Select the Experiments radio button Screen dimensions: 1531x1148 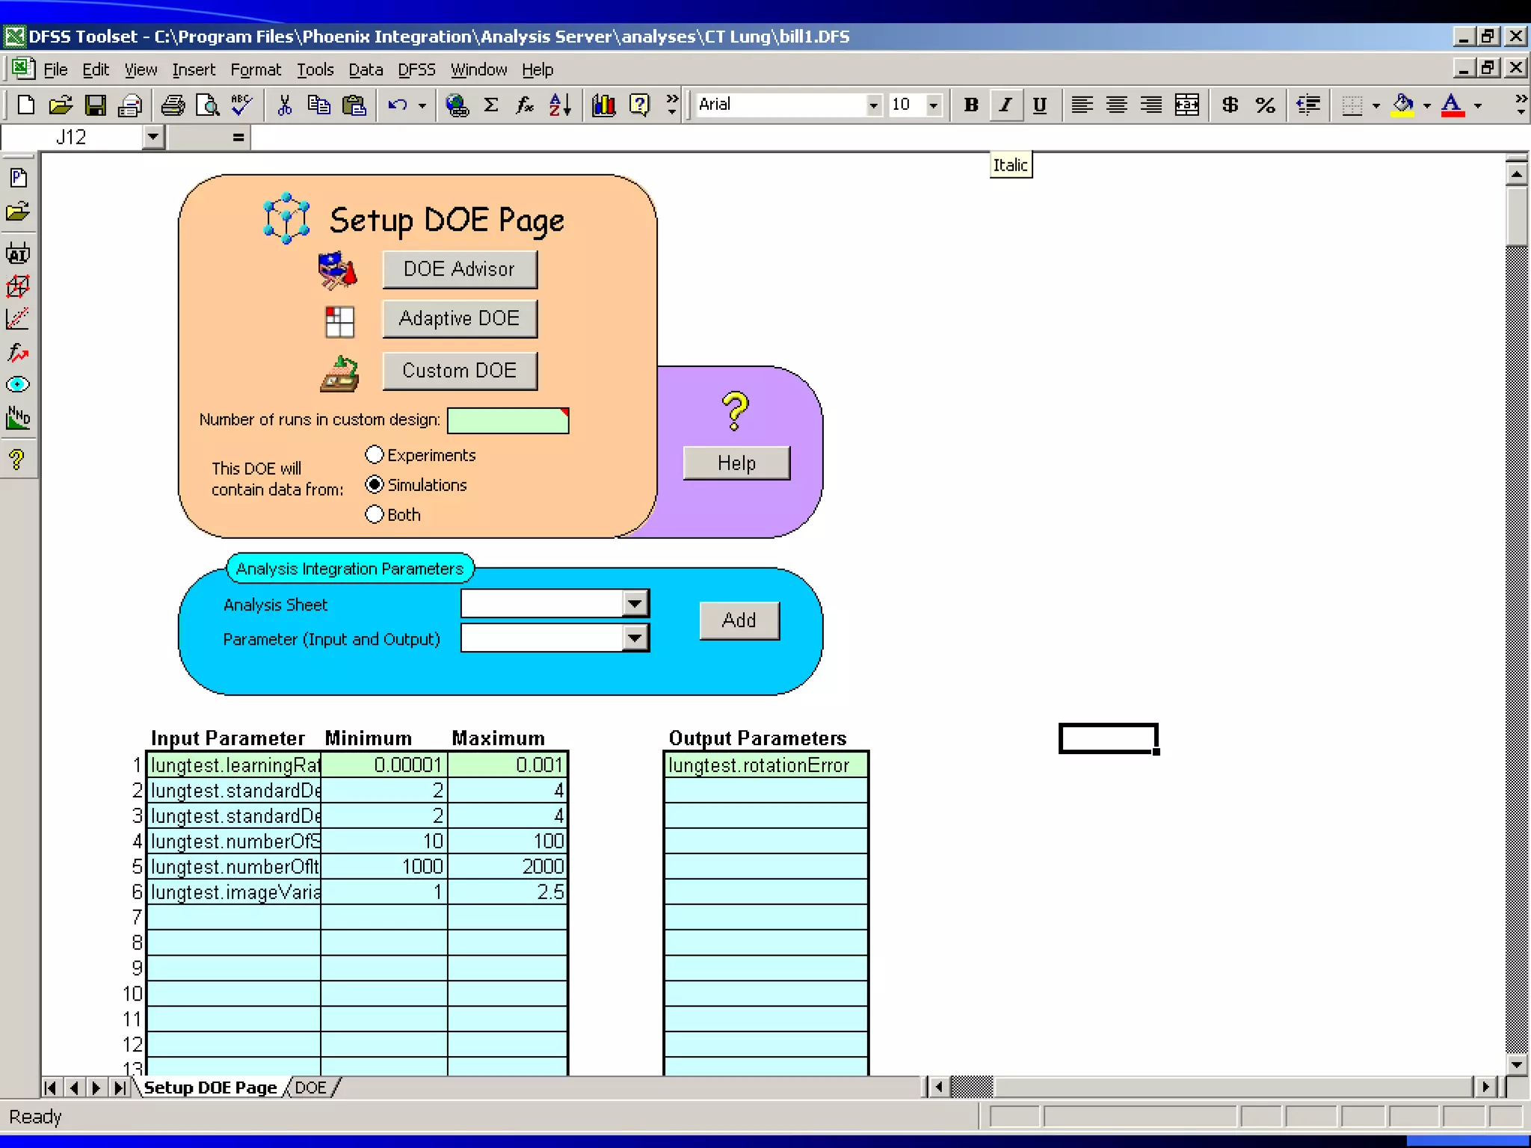[375, 455]
